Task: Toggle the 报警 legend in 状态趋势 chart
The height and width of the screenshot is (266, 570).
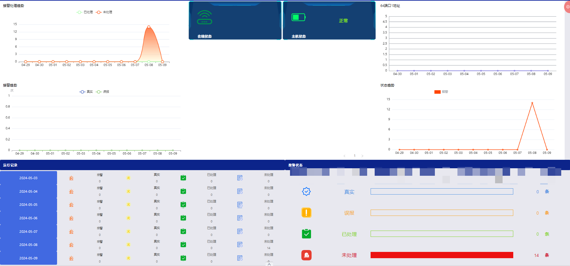Action: [x=441, y=92]
